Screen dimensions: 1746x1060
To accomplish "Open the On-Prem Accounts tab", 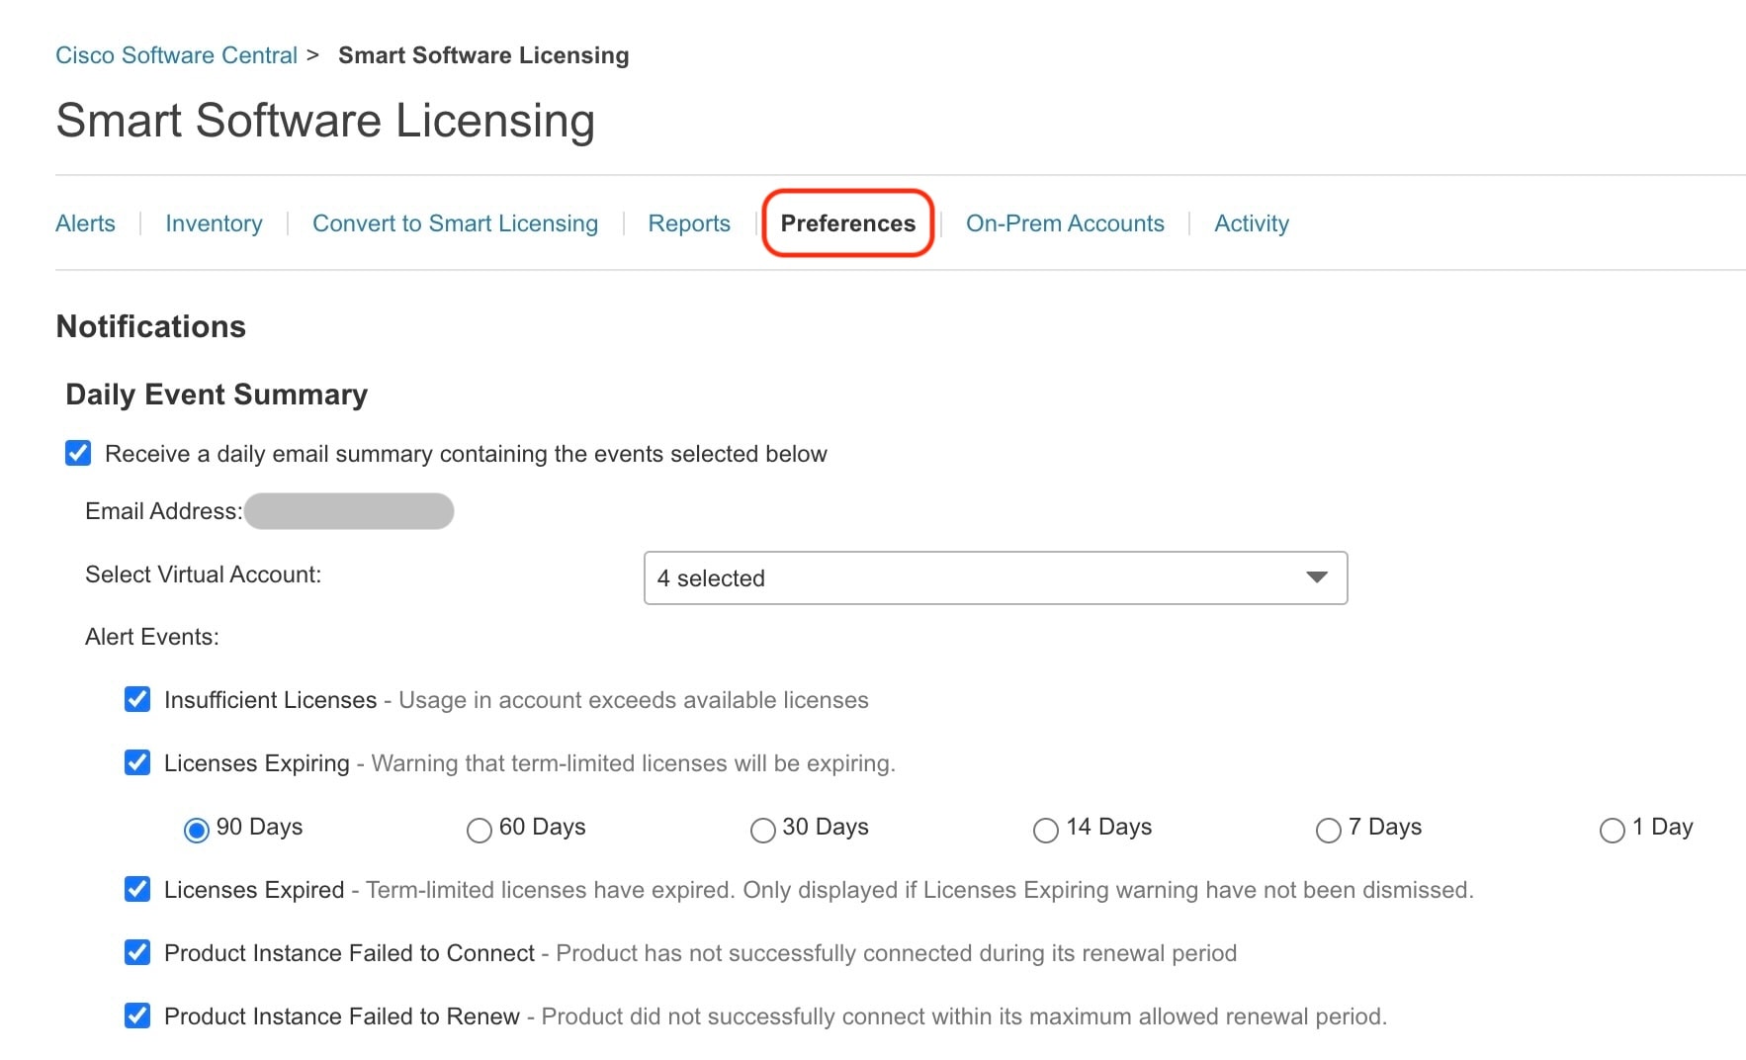I will 1065,223.
